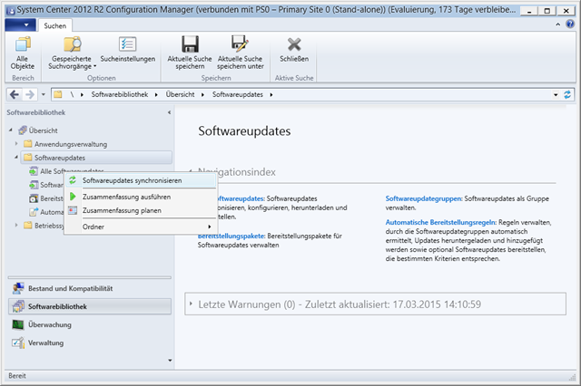
Task: Open the blue application menu button
Action: (x=20, y=25)
